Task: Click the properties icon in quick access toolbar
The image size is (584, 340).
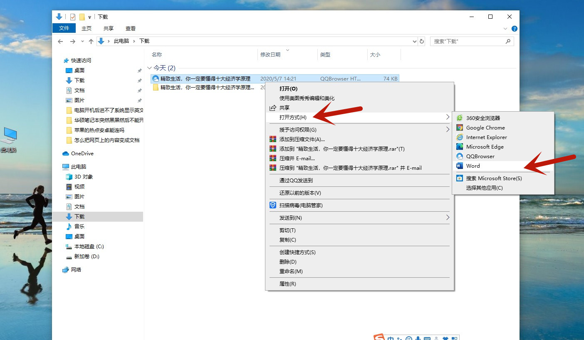Action: pos(73,17)
